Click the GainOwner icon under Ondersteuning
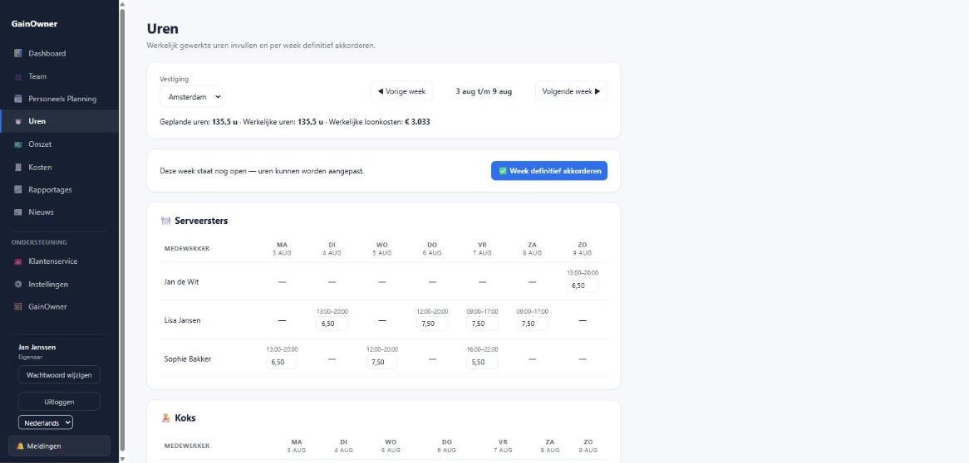The image size is (969, 463). (18, 307)
